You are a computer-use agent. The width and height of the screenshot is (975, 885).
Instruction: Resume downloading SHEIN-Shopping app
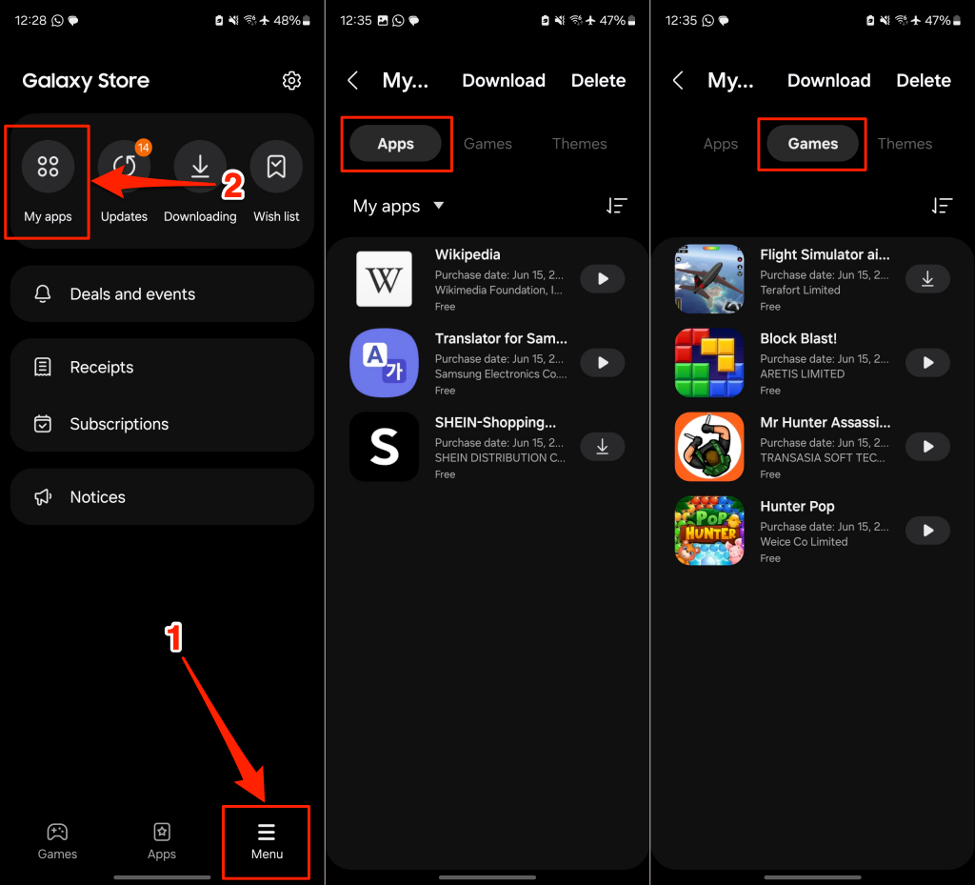[x=602, y=446]
